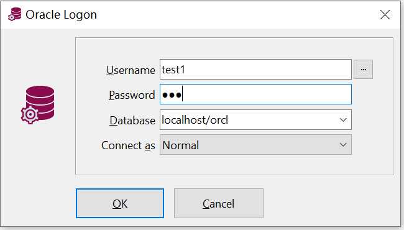
Task: Click the Password label
Action: coord(132,95)
